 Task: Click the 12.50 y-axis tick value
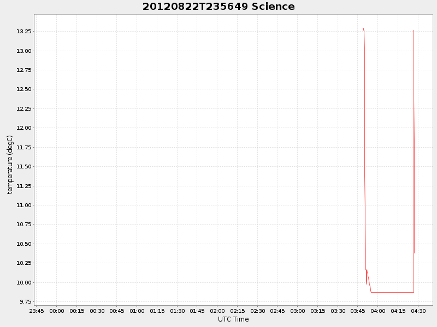(x=23, y=89)
